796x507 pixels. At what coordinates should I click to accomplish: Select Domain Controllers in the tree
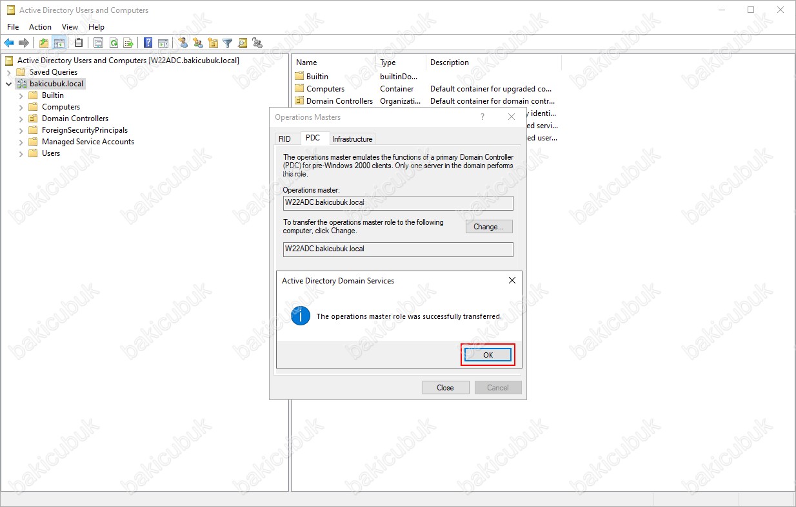coord(75,119)
